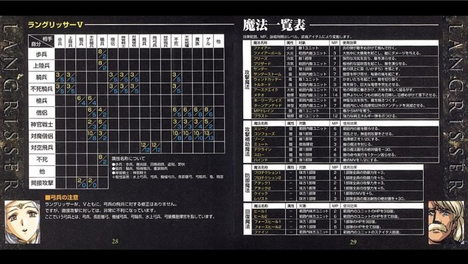Click the '他' row label
Image resolution: width=468 pixels, height=264 pixels.
pos(42,171)
